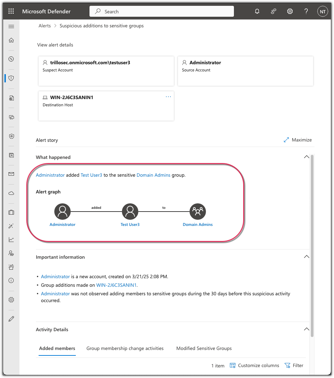
Task: Open the briefcase icon in the sidebar
Action: coord(11,212)
